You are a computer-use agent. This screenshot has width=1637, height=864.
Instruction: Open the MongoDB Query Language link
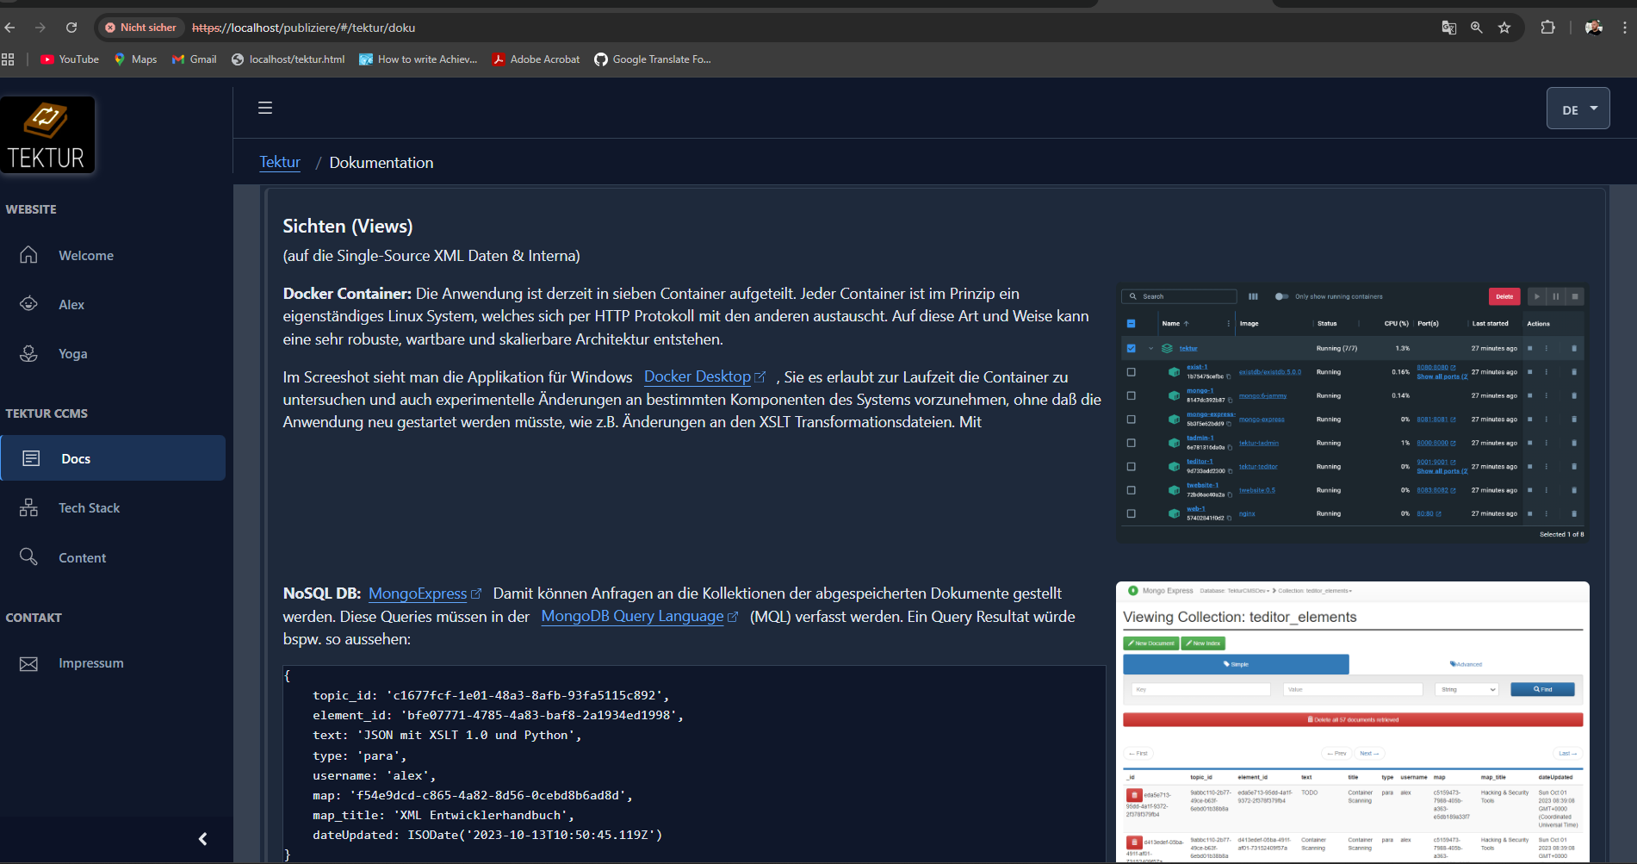[x=631, y=616]
